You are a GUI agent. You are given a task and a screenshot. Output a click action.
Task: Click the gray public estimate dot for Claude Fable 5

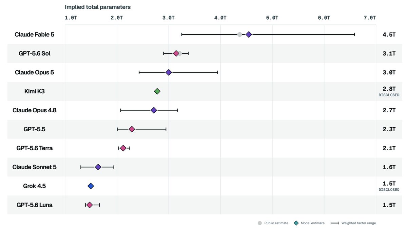point(240,34)
